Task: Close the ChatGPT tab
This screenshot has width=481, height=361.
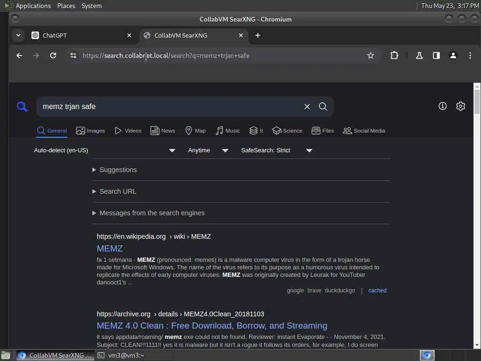Action: pyautogui.click(x=129, y=35)
